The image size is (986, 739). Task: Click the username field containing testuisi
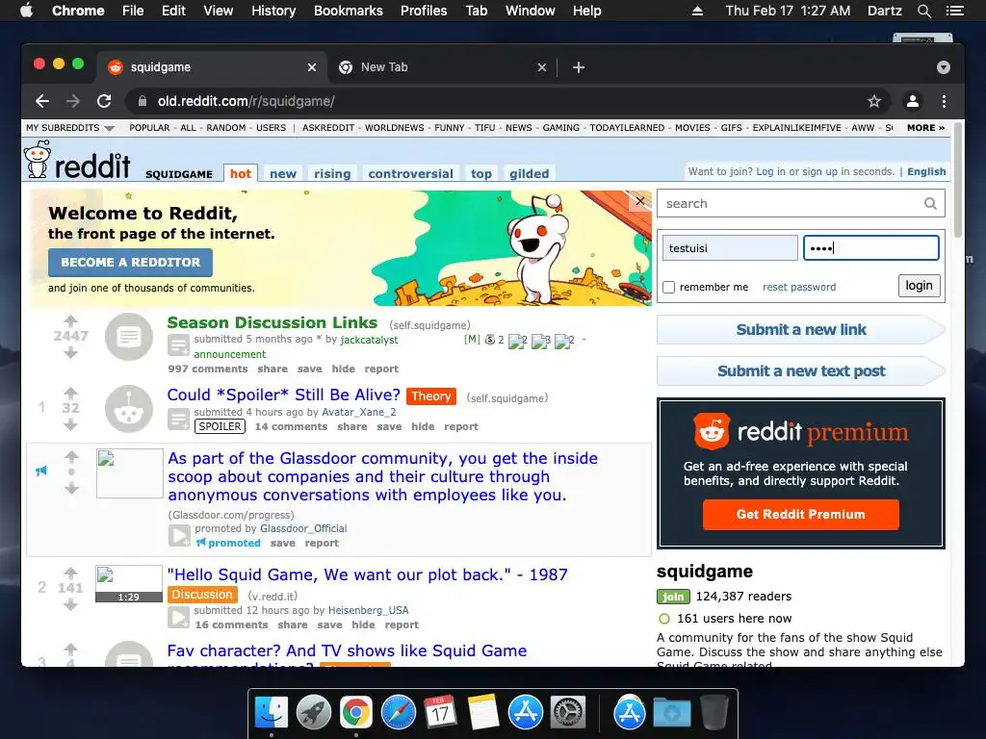(x=730, y=248)
